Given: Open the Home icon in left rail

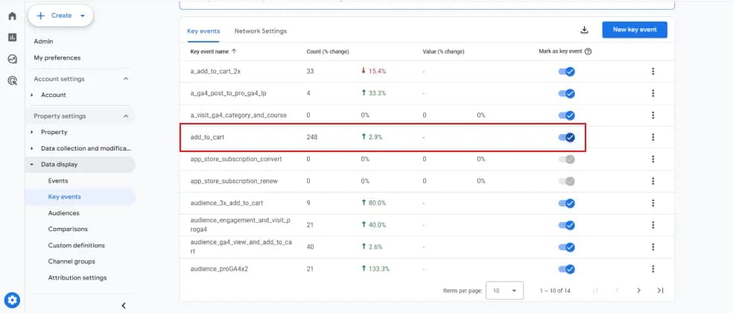Looking at the screenshot, I should point(13,16).
